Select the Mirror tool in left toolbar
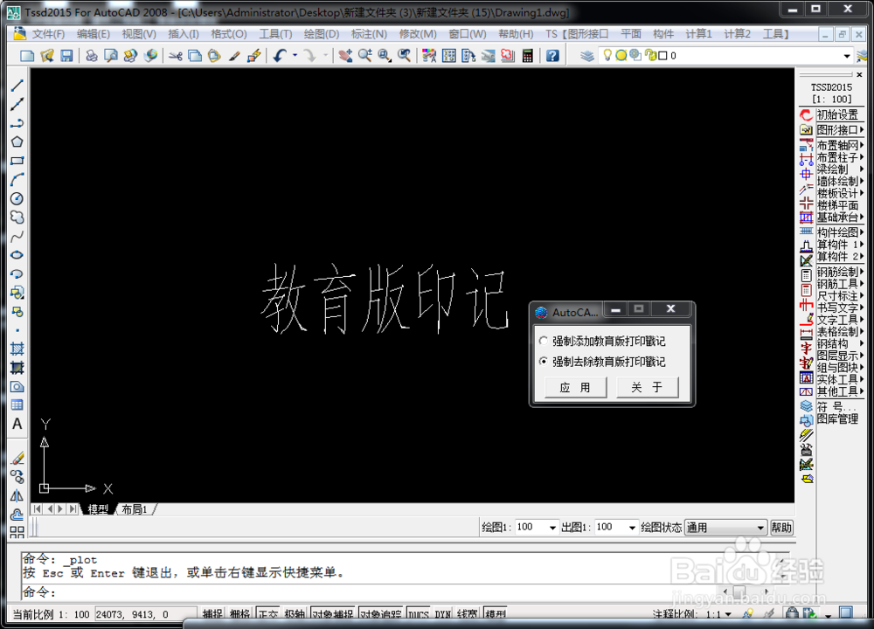 click(17, 495)
